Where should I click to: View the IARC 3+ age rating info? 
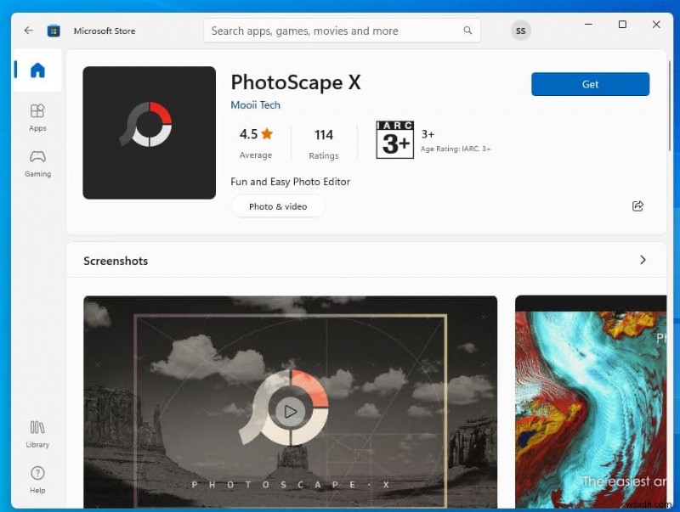tap(395, 139)
